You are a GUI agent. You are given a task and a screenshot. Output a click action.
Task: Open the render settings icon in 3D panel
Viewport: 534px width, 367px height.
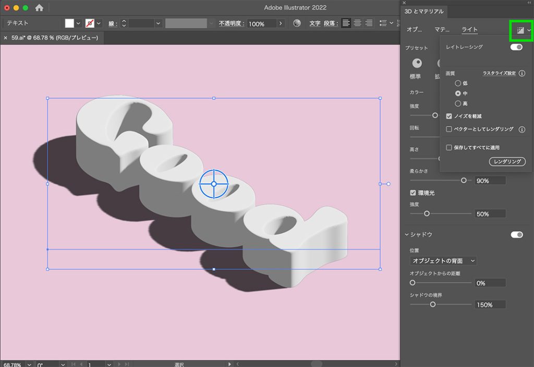pos(520,30)
